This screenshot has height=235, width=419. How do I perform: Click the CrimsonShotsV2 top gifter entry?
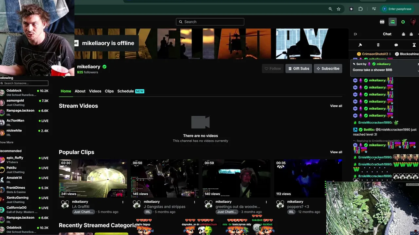click(x=373, y=54)
